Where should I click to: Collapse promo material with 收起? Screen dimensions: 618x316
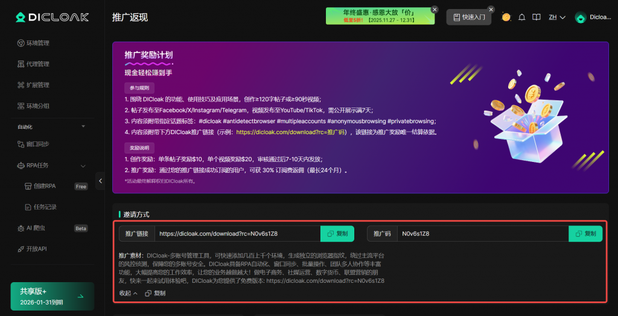click(128, 293)
